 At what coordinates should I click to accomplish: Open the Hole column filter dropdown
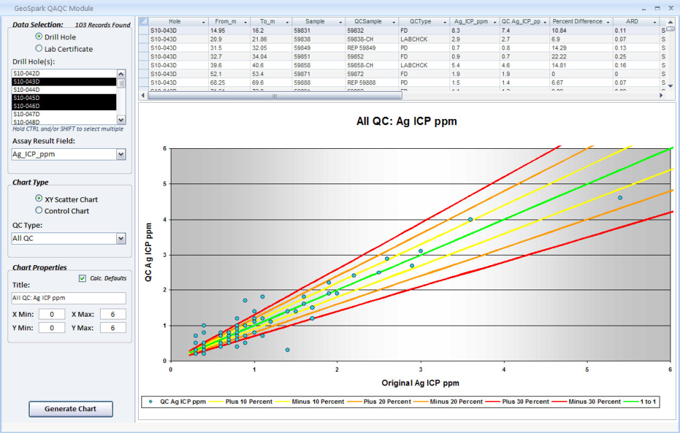click(203, 22)
